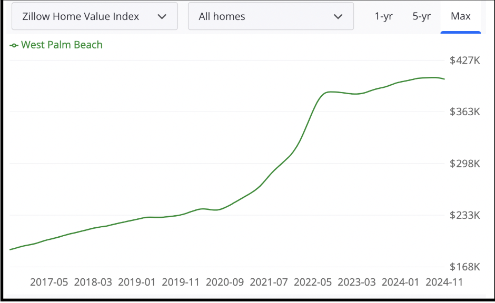Click the $427K y-axis value label
The image size is (495, 303).
(x=465, y=60)
